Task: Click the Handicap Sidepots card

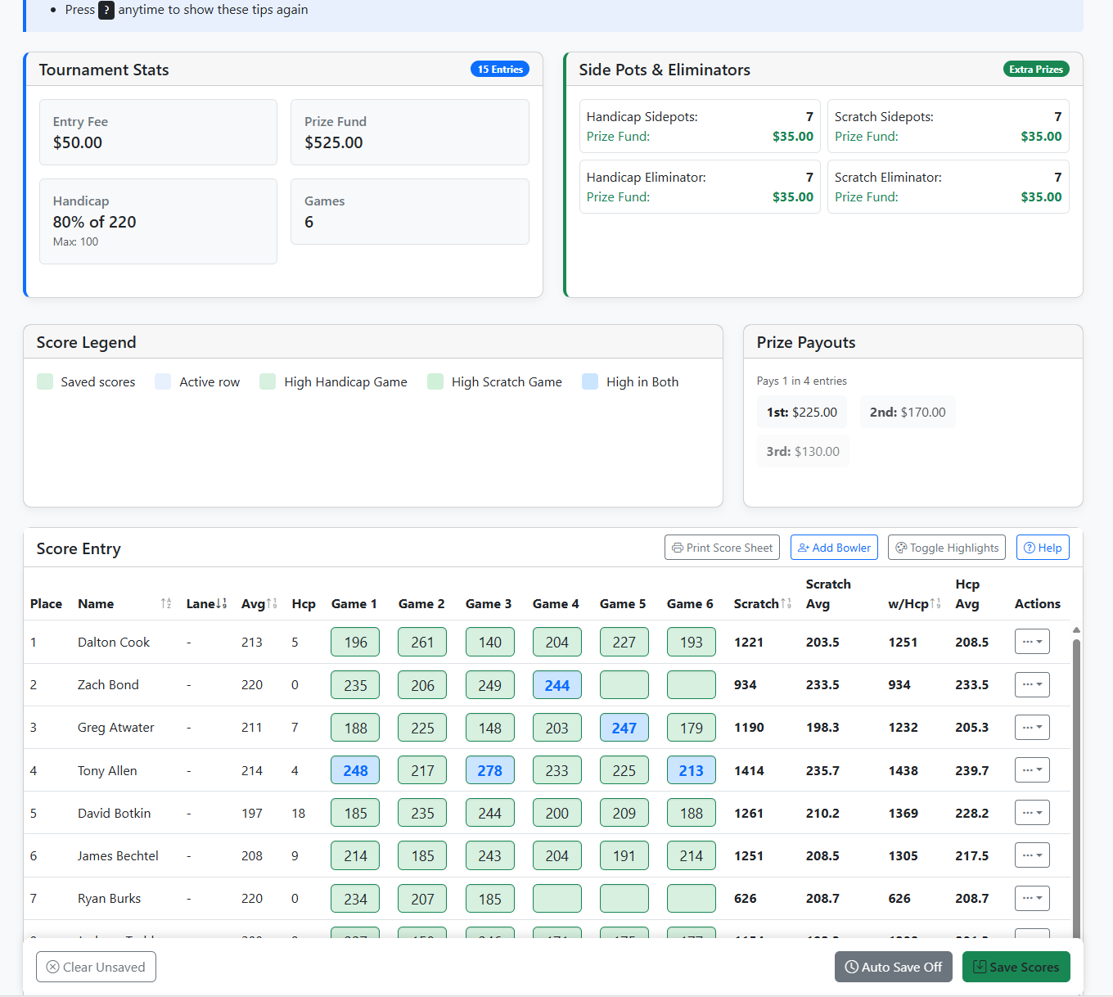Action: [x=700, y=127]
